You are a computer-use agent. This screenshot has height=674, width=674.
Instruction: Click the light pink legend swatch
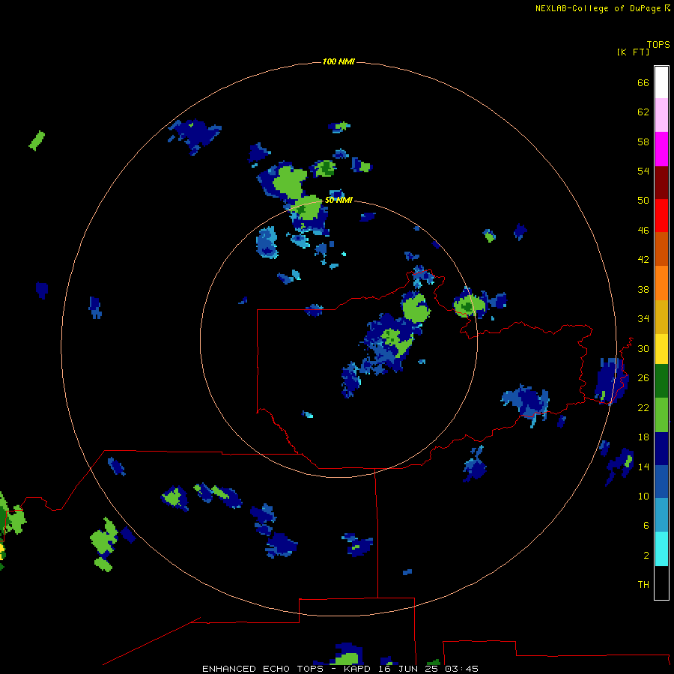coord(661,115)
